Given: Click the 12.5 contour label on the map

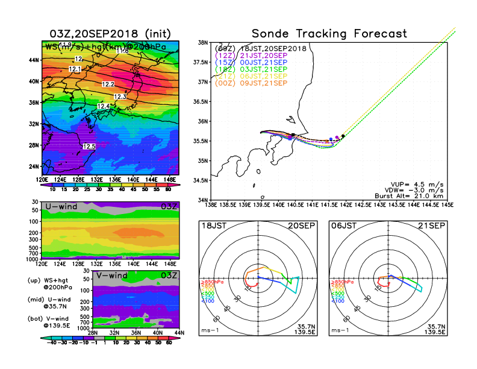Looking at the screenshot, I should click(x=89, y=147).
